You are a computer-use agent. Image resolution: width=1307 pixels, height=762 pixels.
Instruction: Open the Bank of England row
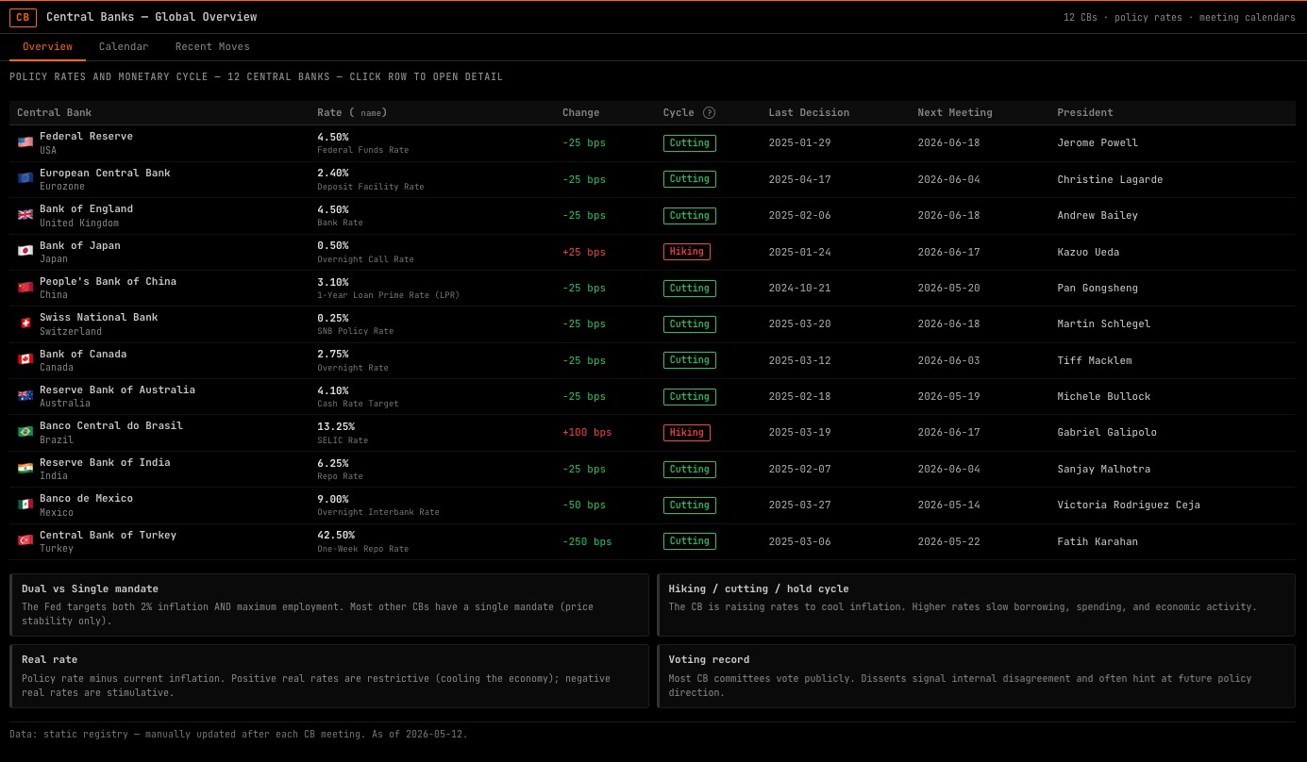coord(652,216)
